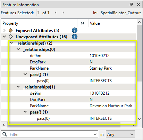Screen dimensions: 143x140
Task: Collapse pass{} list under _relationships{0}
Action: coord(25,74)
